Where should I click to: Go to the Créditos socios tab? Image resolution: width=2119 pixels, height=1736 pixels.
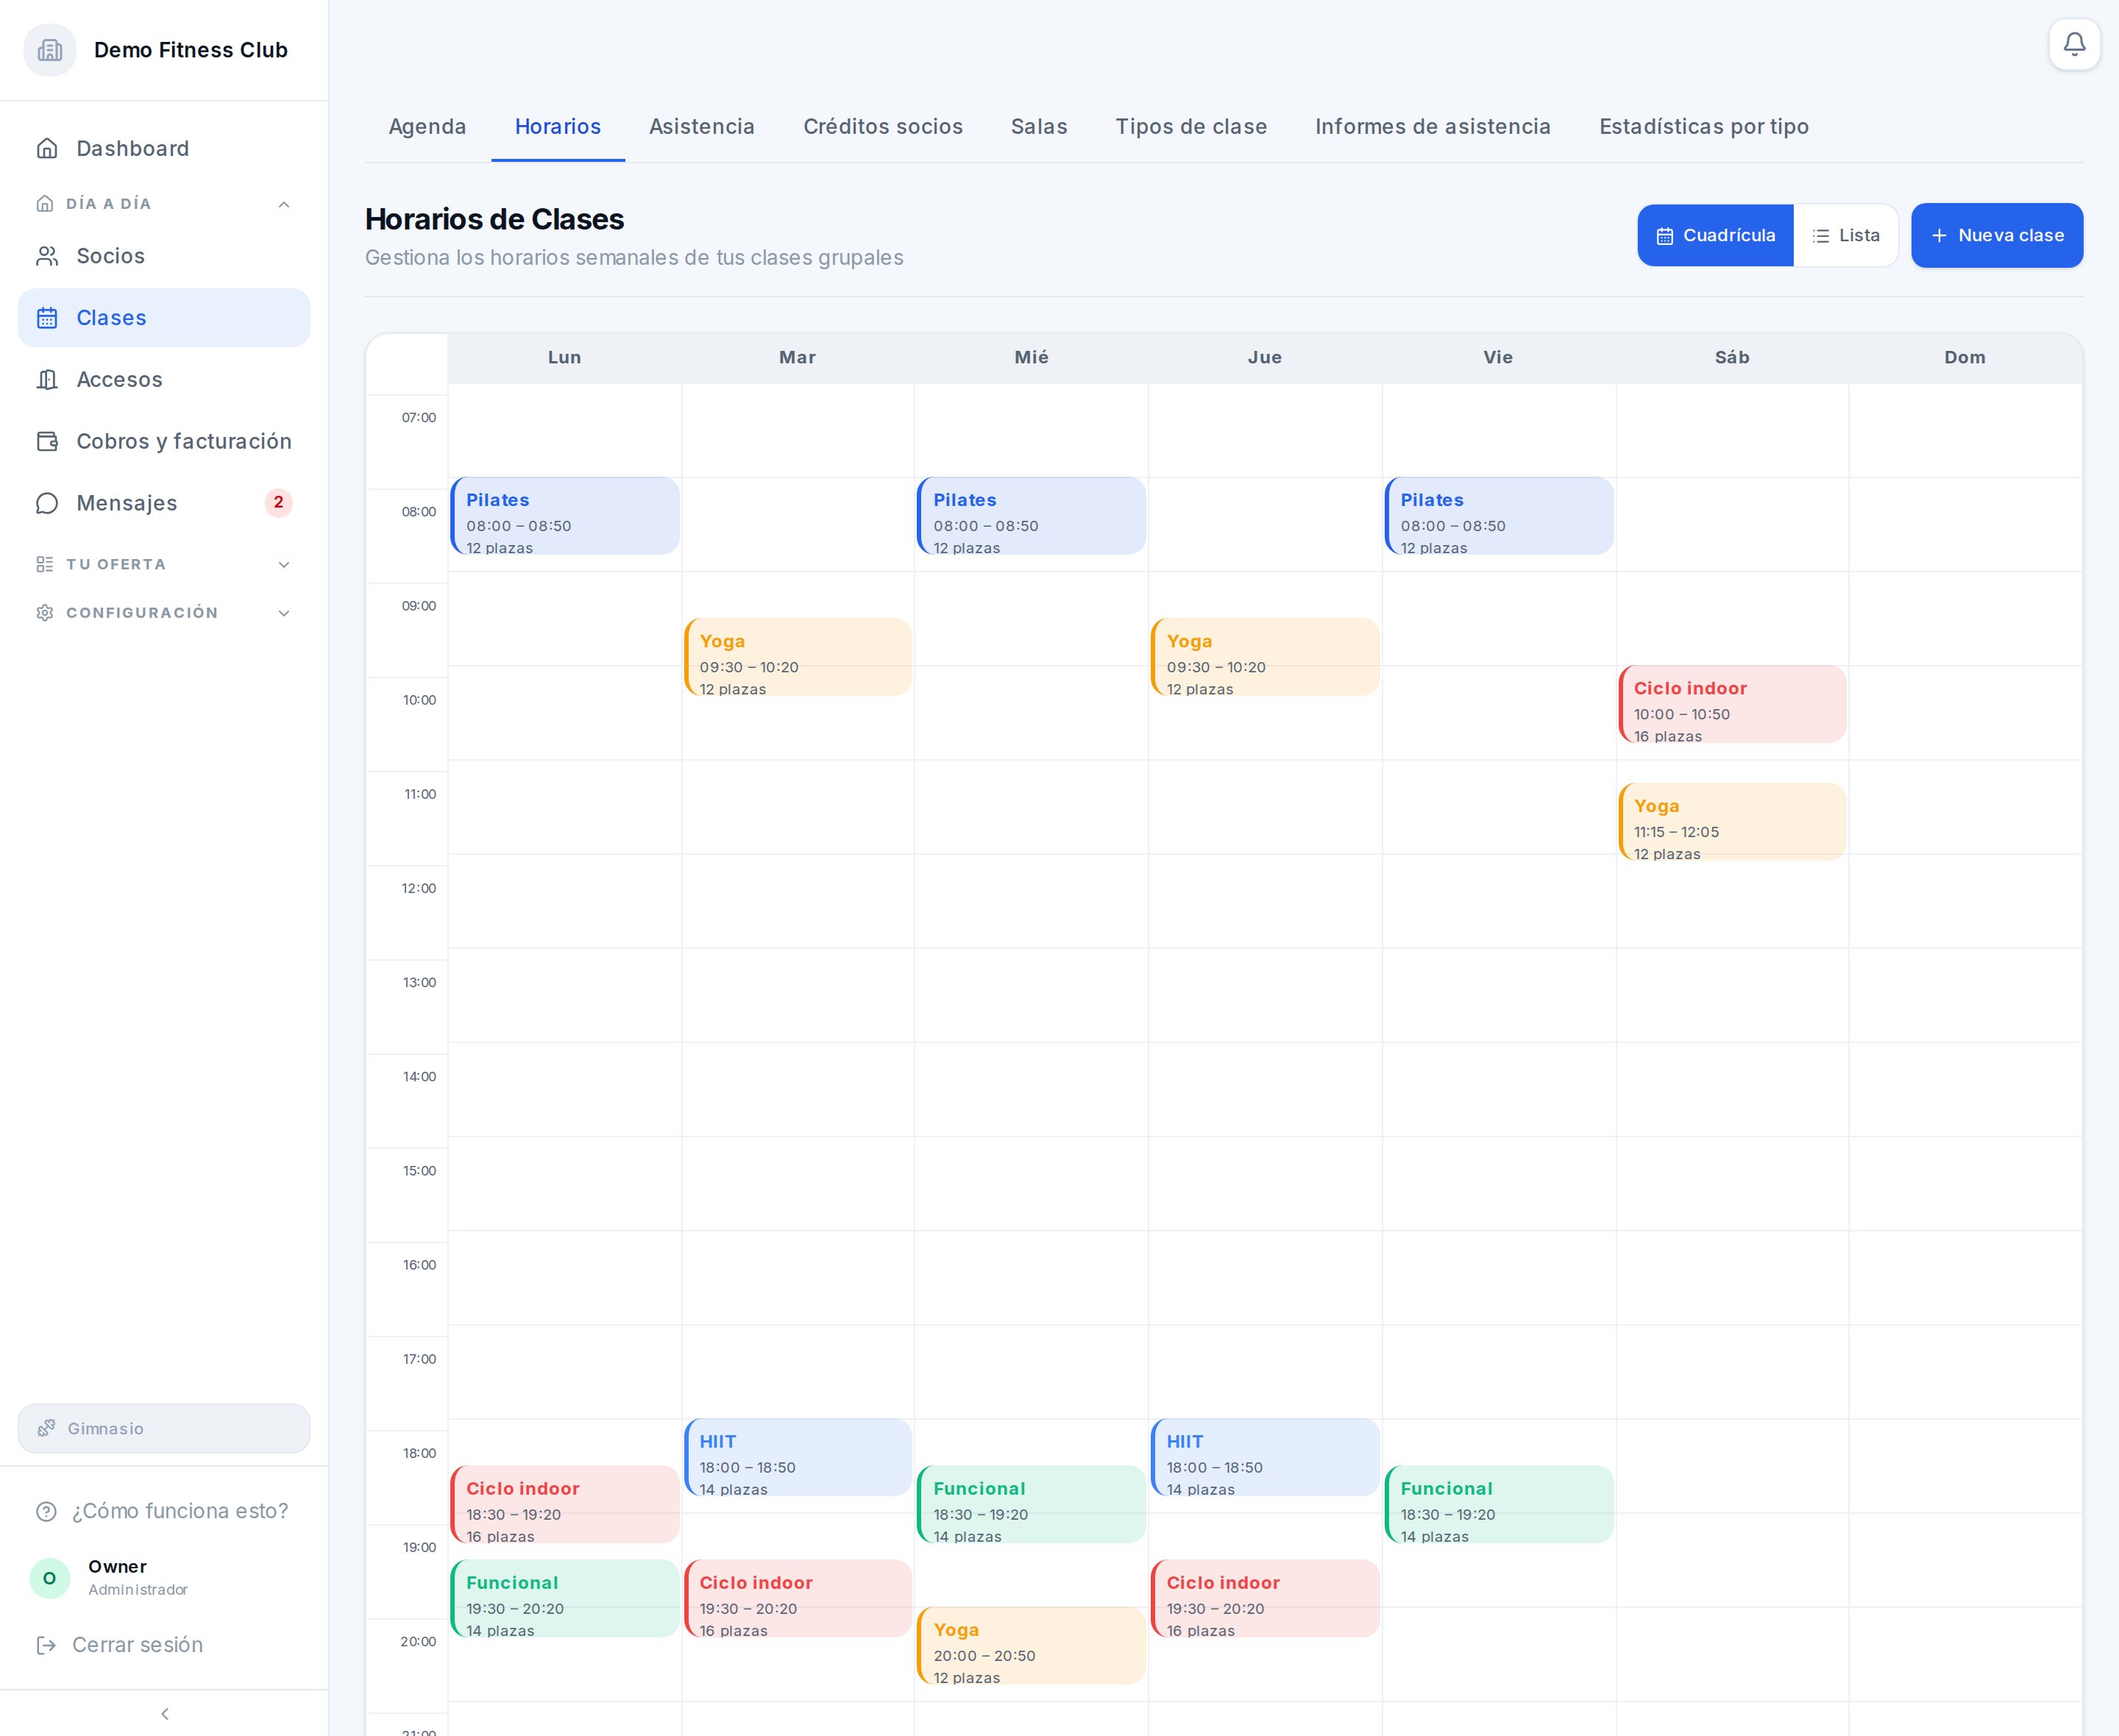tap(883, 127)
